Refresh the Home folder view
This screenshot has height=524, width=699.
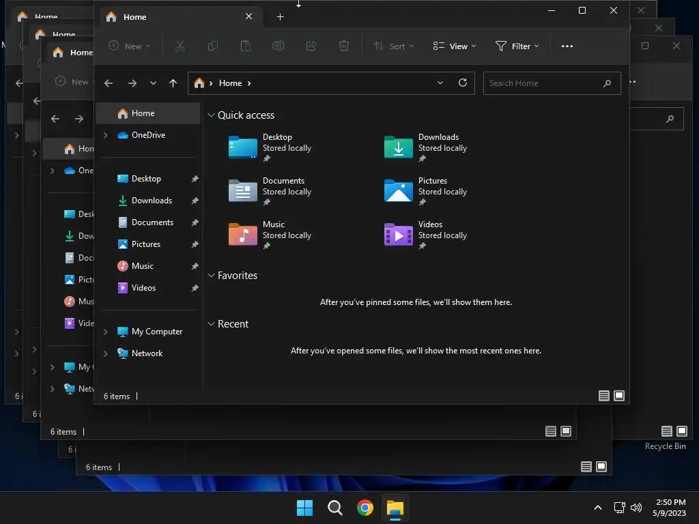[x=463, y=83]
